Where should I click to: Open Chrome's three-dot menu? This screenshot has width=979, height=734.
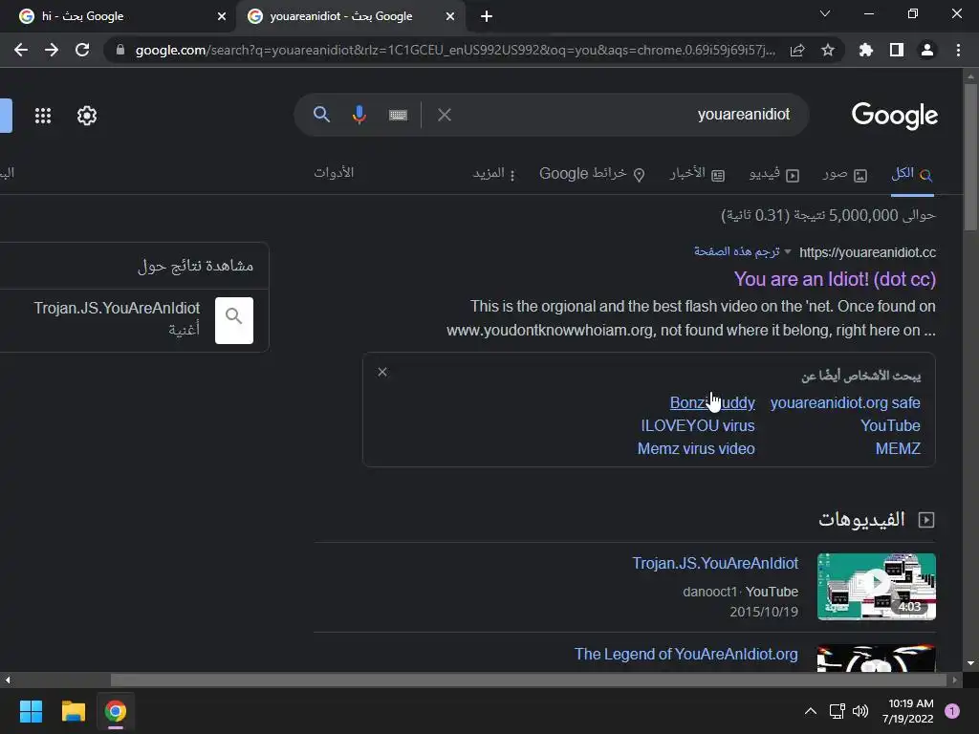coord(958,50)
